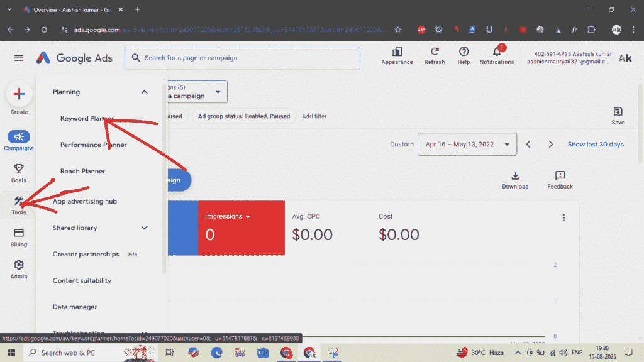Screen dimensions: 644x362
Task: Open the Tools section
Action: pyautogui.click(x=19, y=206)
